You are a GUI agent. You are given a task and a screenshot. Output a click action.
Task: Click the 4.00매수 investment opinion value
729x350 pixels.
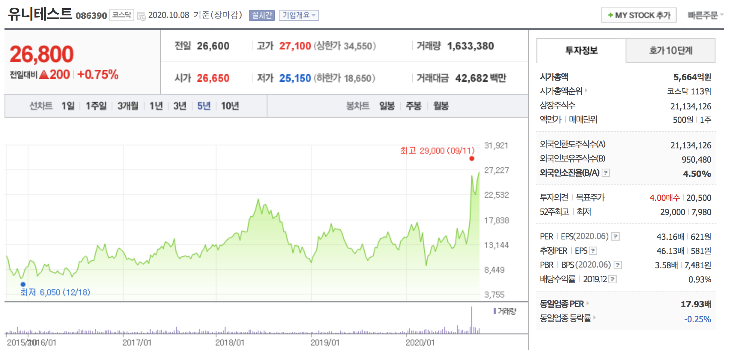(x=665, y=198)
